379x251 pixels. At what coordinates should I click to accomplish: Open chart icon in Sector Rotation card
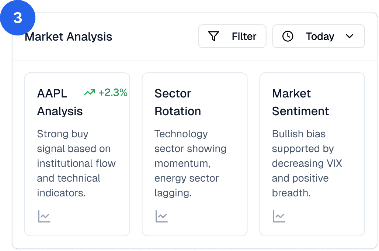tap(161, 216)
